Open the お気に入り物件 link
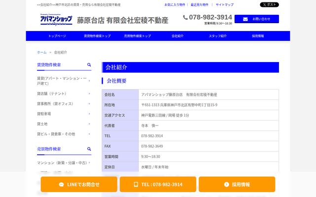The height and width of the screenshot is (197, 316). [175, 4]
